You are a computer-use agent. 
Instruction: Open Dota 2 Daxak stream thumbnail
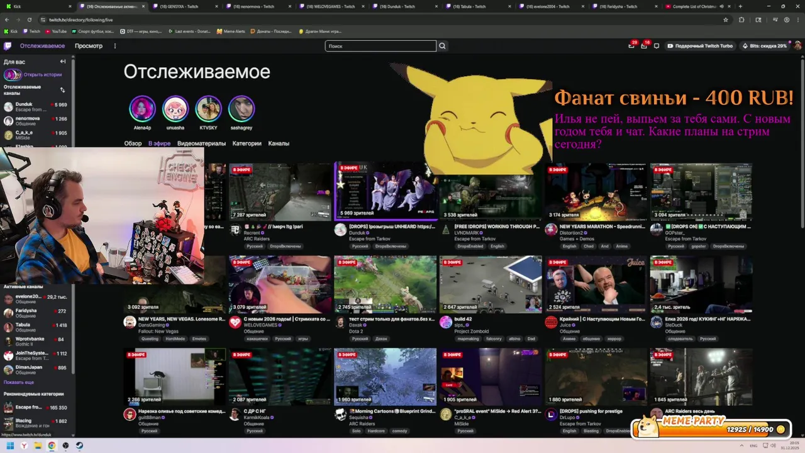tap(385, 284)
